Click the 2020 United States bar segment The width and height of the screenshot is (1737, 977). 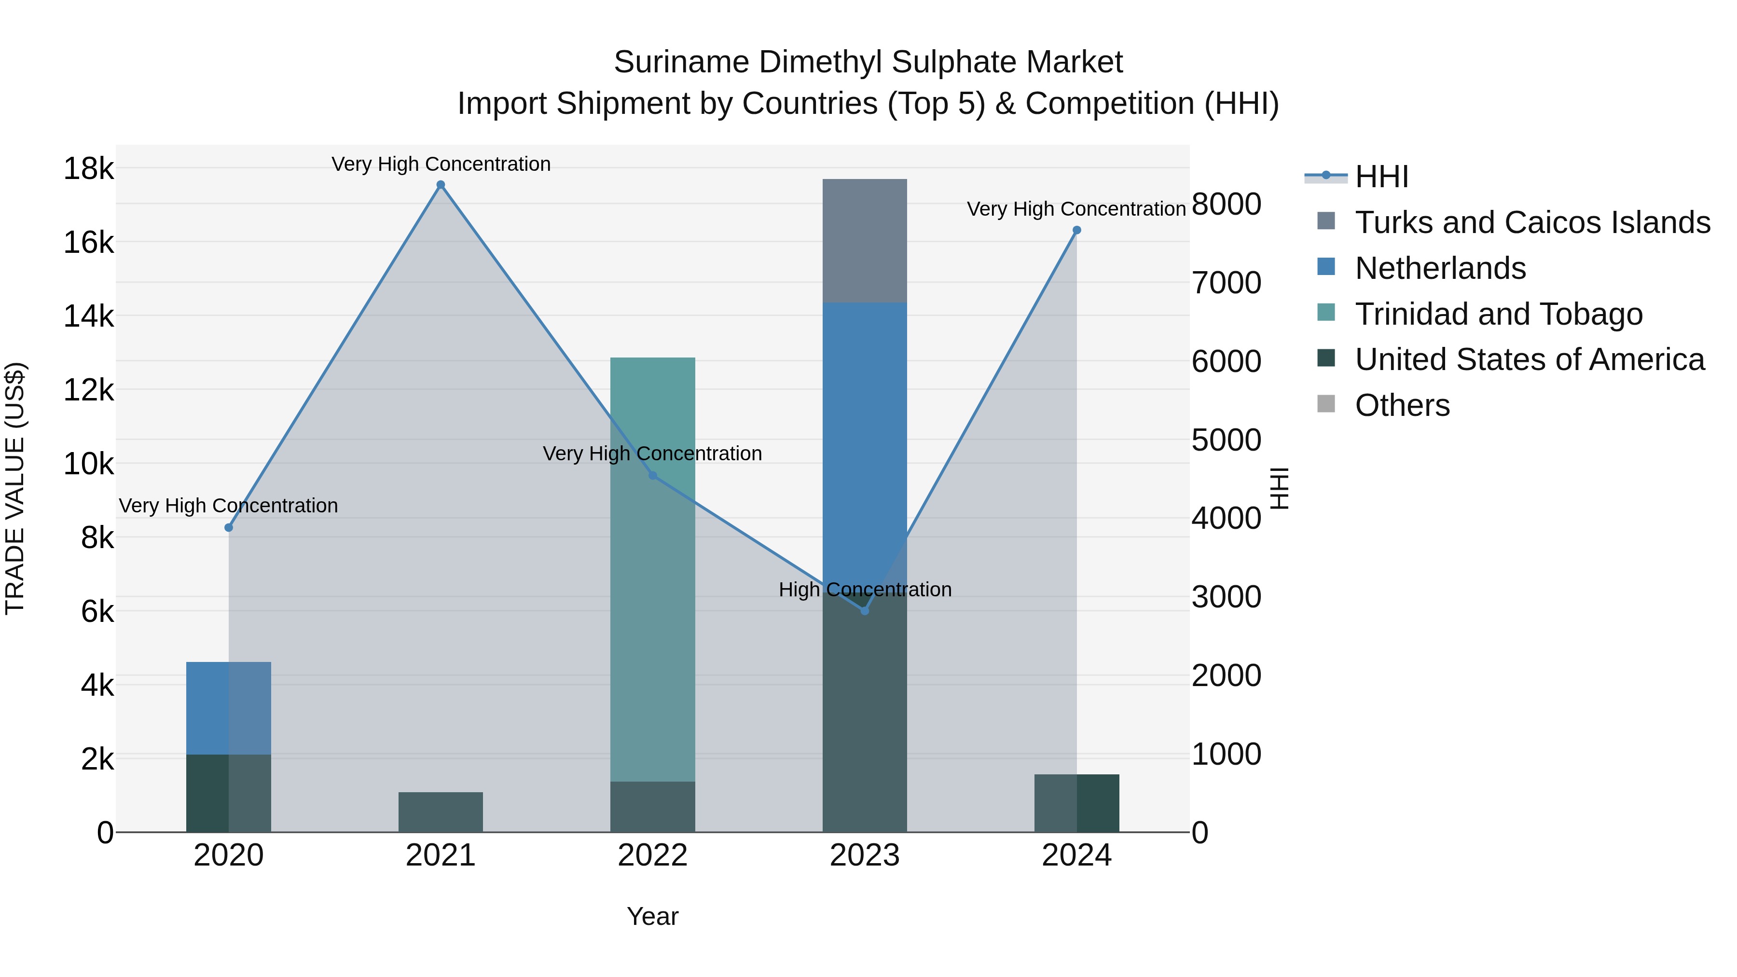coord(229,793)
